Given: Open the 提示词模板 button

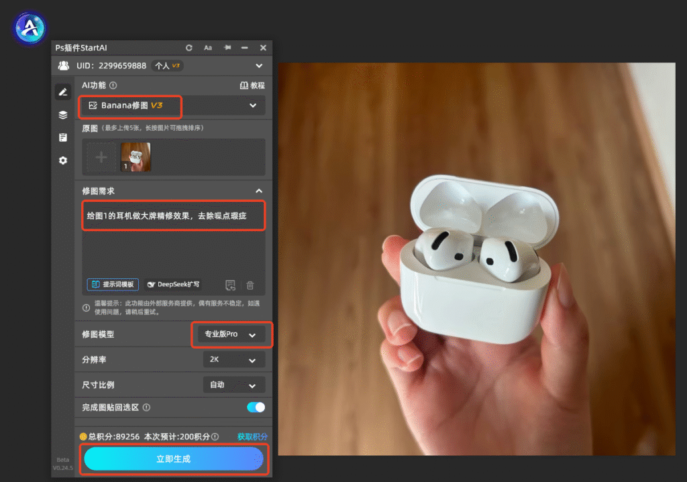Looking at the screenshot, I should coord(113,284).
